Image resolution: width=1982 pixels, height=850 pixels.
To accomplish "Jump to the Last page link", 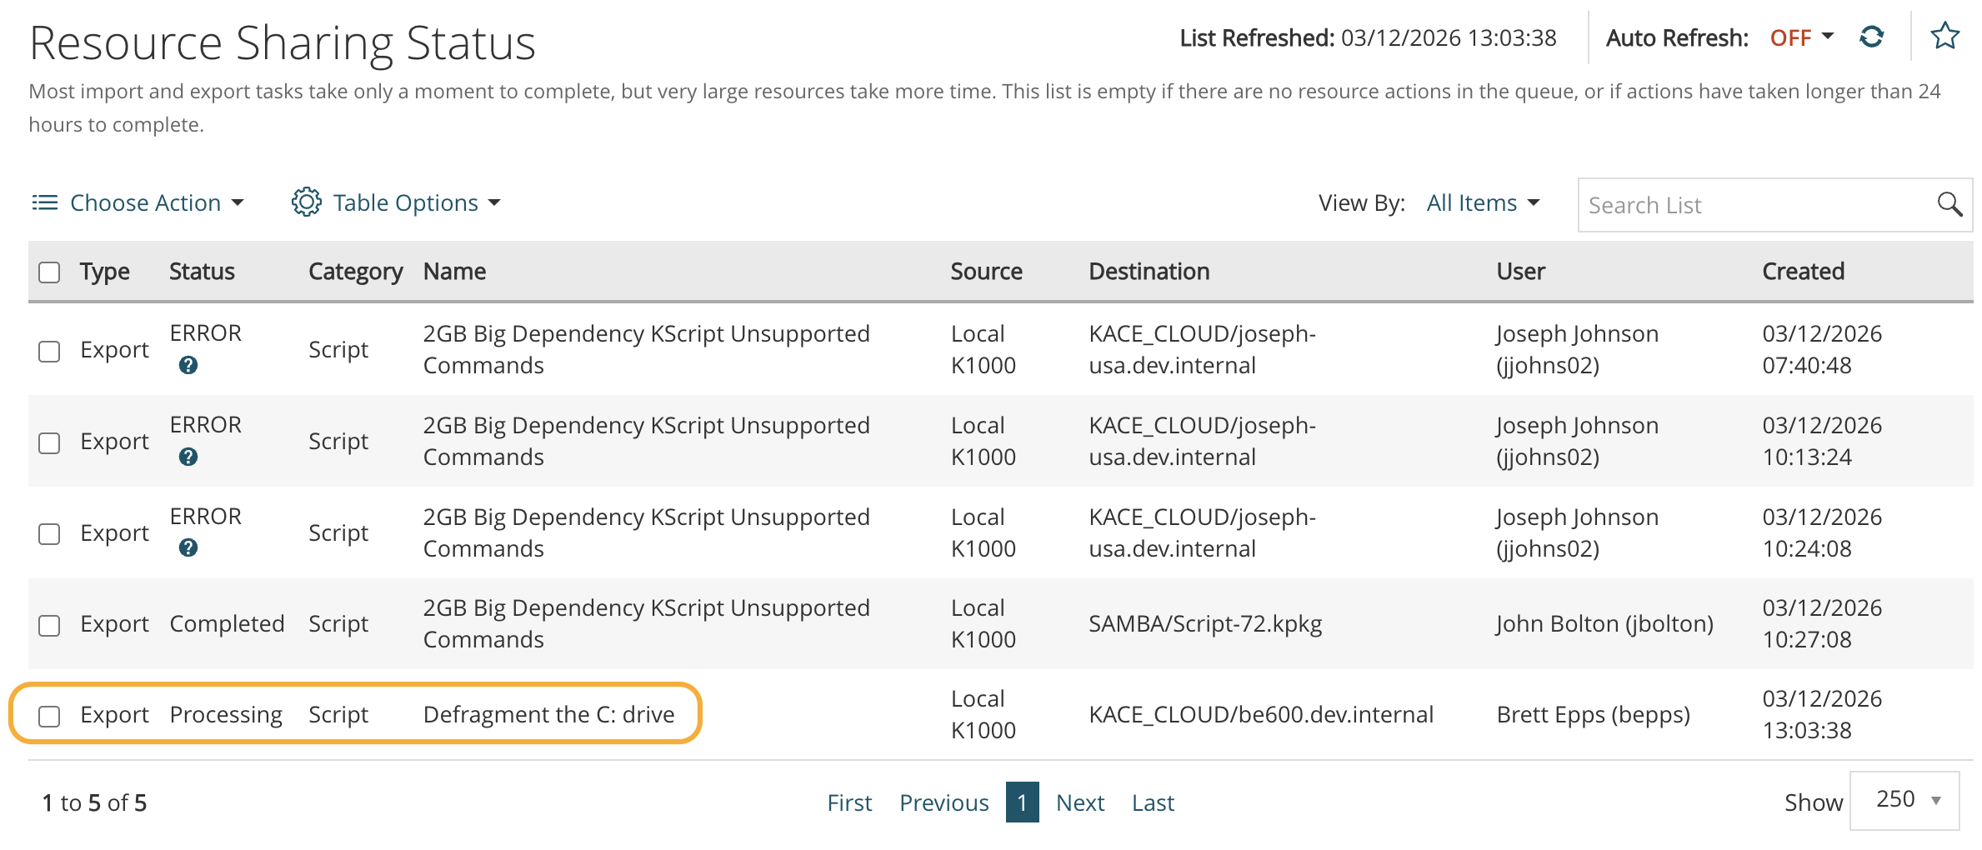I will 1152,802.
